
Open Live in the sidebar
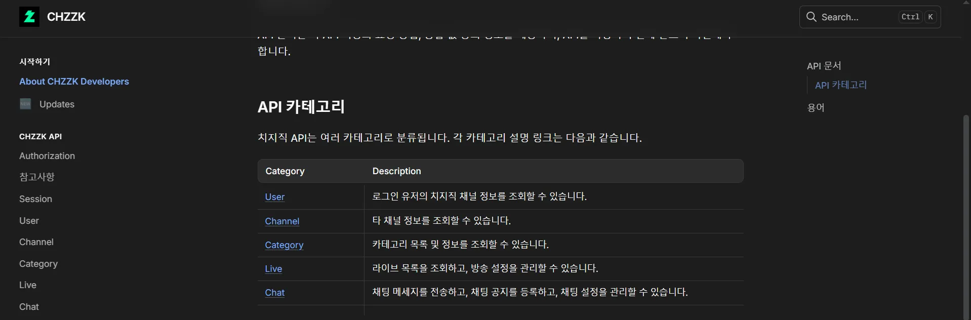pos(28,285)
